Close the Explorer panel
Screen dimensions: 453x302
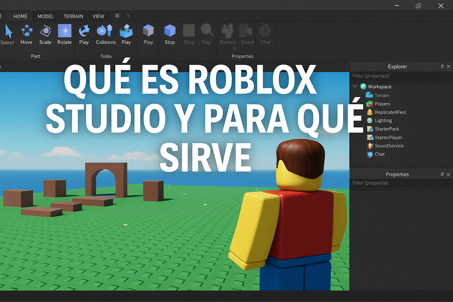click(x=449, y=66)
